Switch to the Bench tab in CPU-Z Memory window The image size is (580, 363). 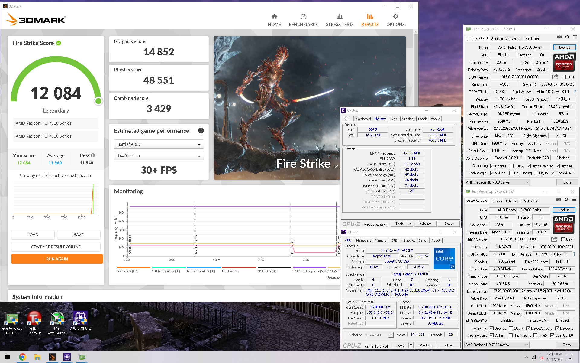click(x=422, y=119)
